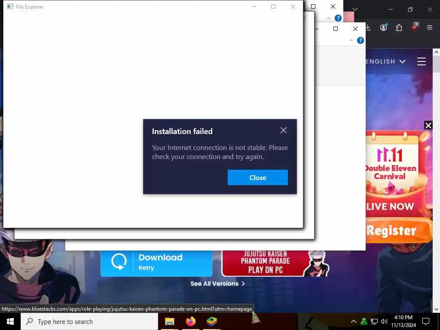Click the help icon in the rear Explorer window

click(338, 18)
